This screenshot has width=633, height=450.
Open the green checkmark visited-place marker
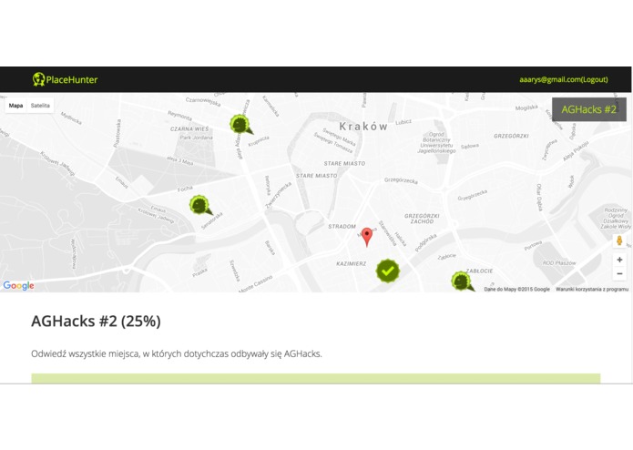coord(388,271)
